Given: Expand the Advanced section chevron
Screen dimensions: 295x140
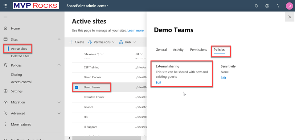Looking at the screenshot, I should (x=59, y=113).
